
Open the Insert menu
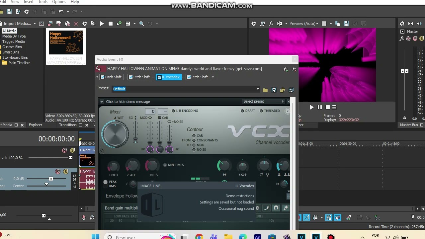coord(29,2)
